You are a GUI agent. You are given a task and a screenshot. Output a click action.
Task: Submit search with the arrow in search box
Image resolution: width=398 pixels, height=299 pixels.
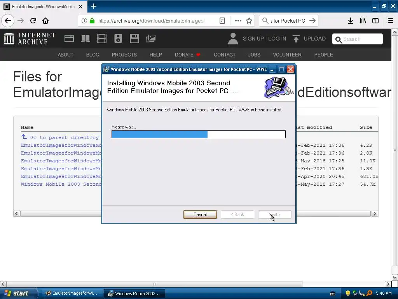click(312, 21)
